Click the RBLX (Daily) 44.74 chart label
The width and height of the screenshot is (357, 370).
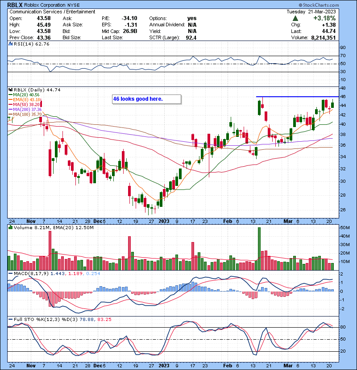pyautogui.click(x=37, y=90)
